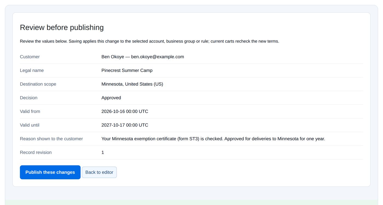383x205 pixels.
Task: Click legal name Pinecrest Summer Camp
Action: click(x=127, y=70)
